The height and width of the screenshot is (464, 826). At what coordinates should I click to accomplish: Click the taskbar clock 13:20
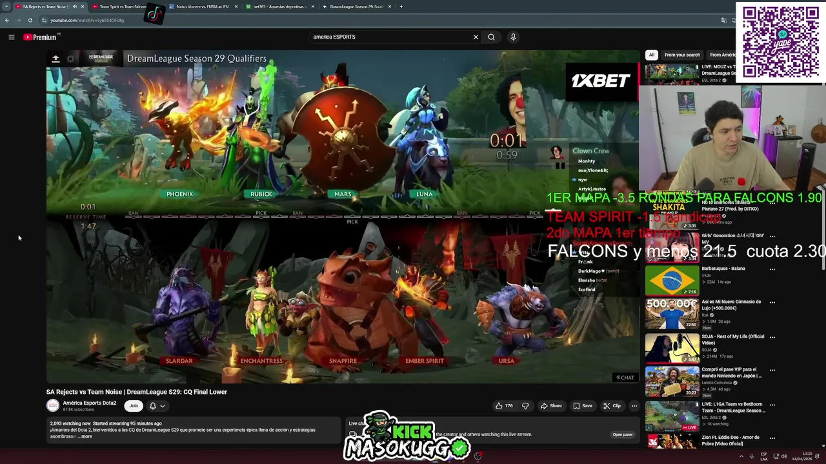coord(802,456)
